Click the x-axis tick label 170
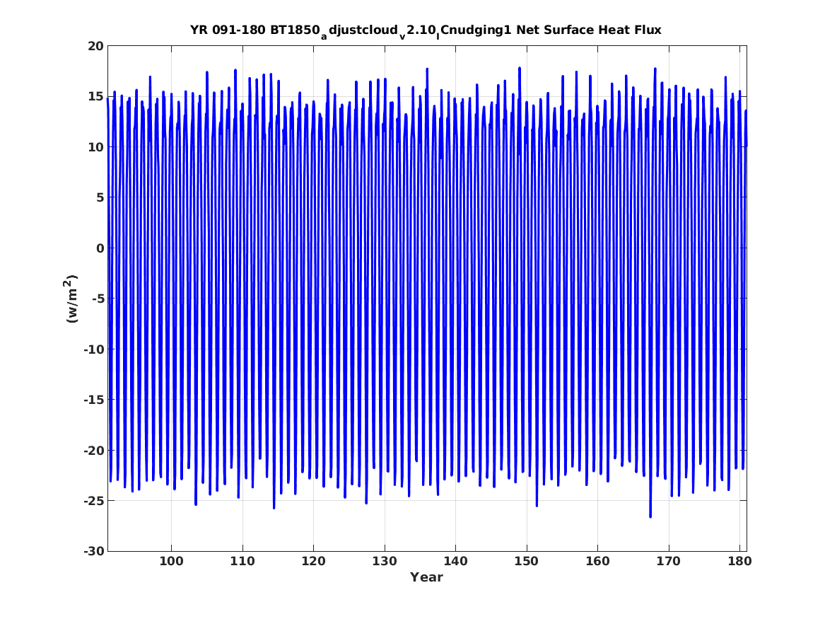 [x=669, y=562]
